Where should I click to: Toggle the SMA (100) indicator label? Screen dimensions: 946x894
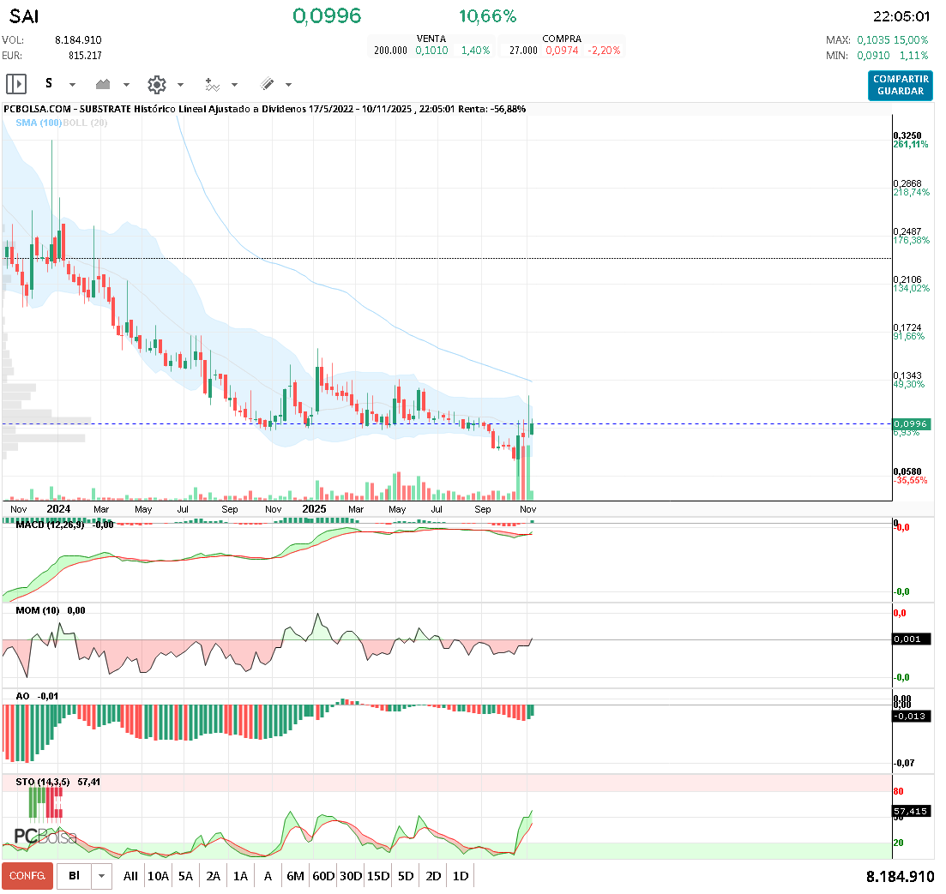pos(39,123)
